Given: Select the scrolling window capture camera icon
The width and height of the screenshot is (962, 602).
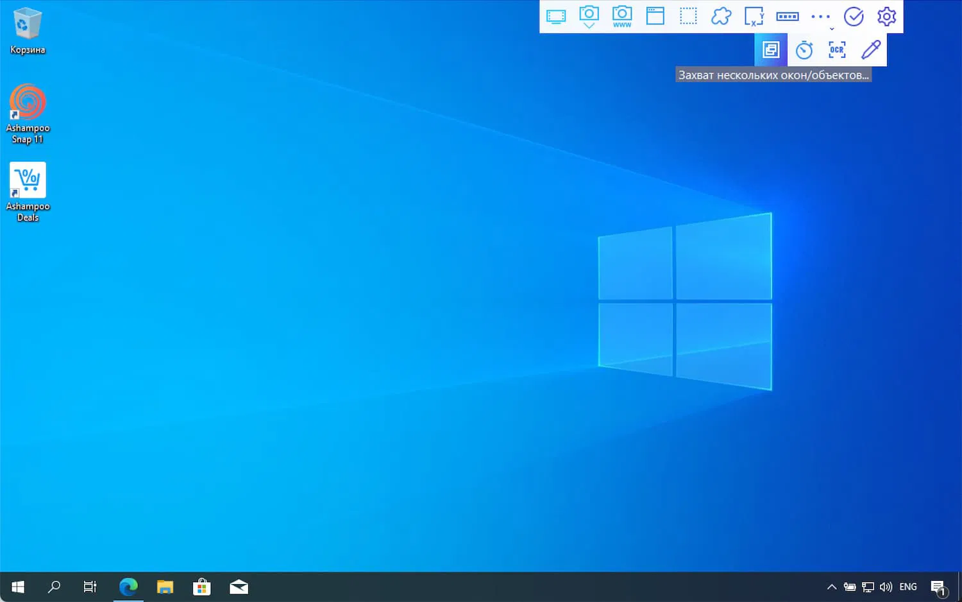Looking at the screenshot, I should pyautogui.click(x=589, y=17).
